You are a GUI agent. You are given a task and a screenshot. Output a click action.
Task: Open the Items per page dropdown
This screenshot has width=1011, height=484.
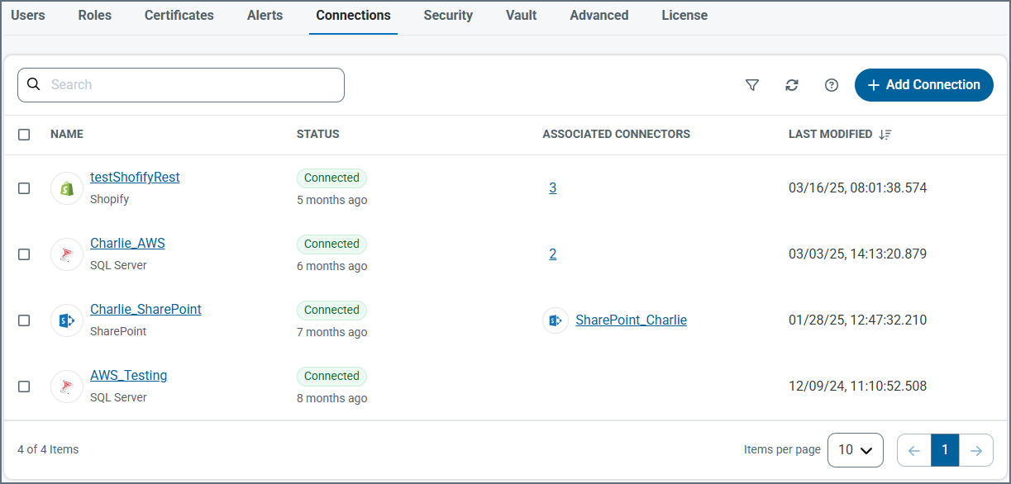tap(855, 450)
